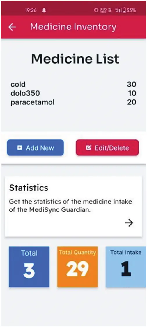
Task: Select the dolo350 medicine entry
Action: [73, 93]
